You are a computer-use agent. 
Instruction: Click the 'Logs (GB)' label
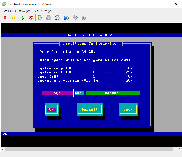click(x=48, y=77)
